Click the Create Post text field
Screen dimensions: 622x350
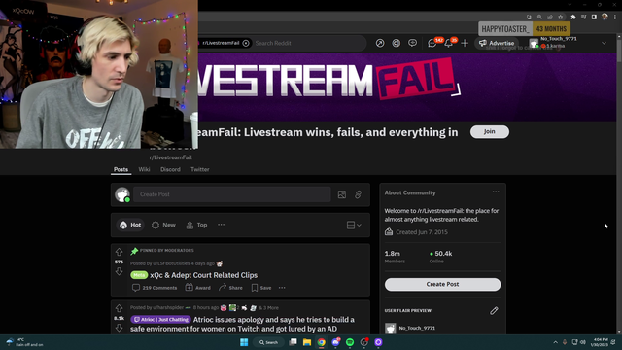coord(232,194)
